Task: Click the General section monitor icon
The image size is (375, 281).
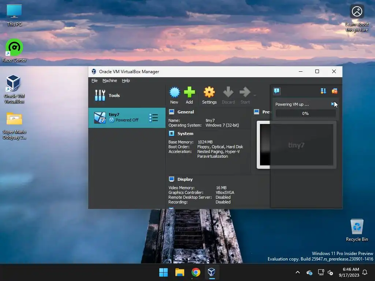Action: coord(171,112)
